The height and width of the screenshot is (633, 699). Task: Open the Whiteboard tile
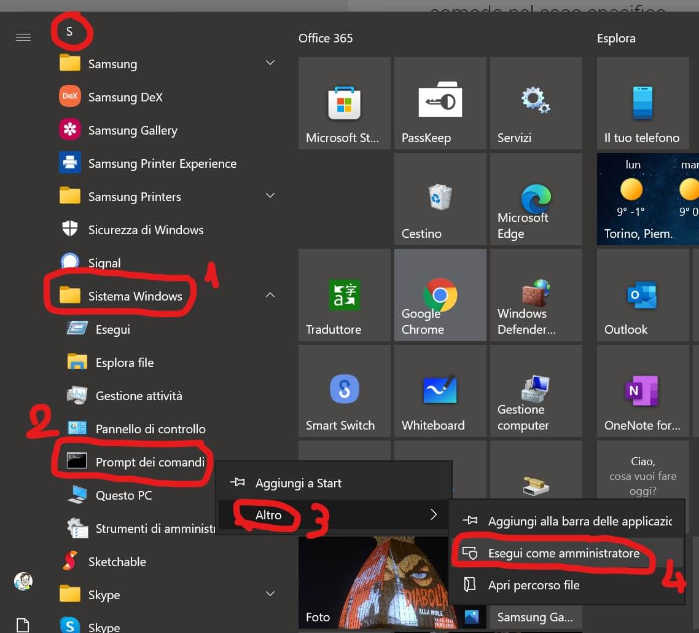[x=440, y=391]
